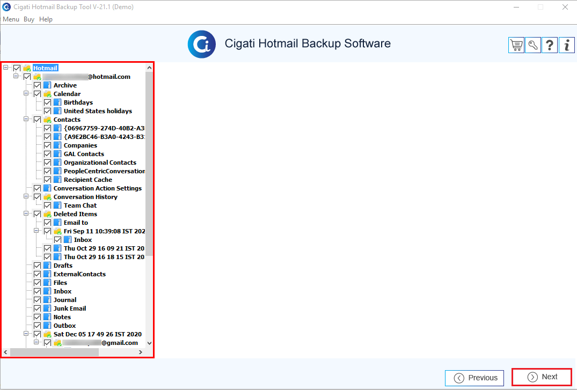Toggle the Calendar checkbox
This screenshot has width=577, height=390.
(x=37, y=94)
